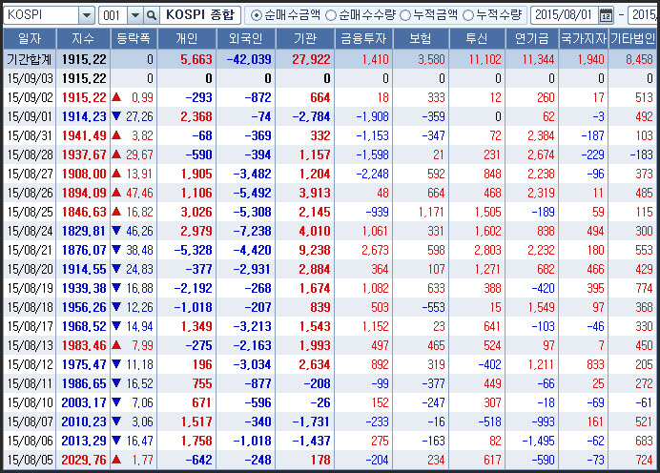
Task: Click the 15/08/12 date cell
Action: point(30,364)
